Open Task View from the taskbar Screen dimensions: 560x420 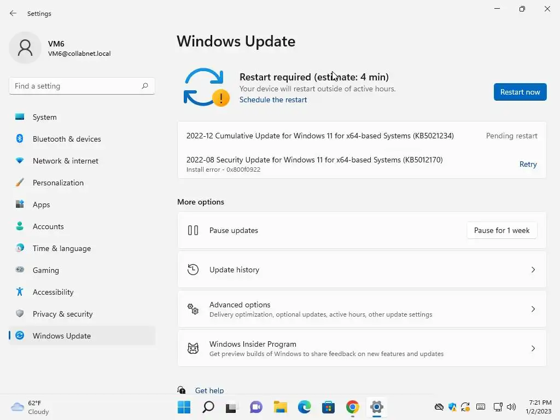pyautogui.click(x=231, y=407)
